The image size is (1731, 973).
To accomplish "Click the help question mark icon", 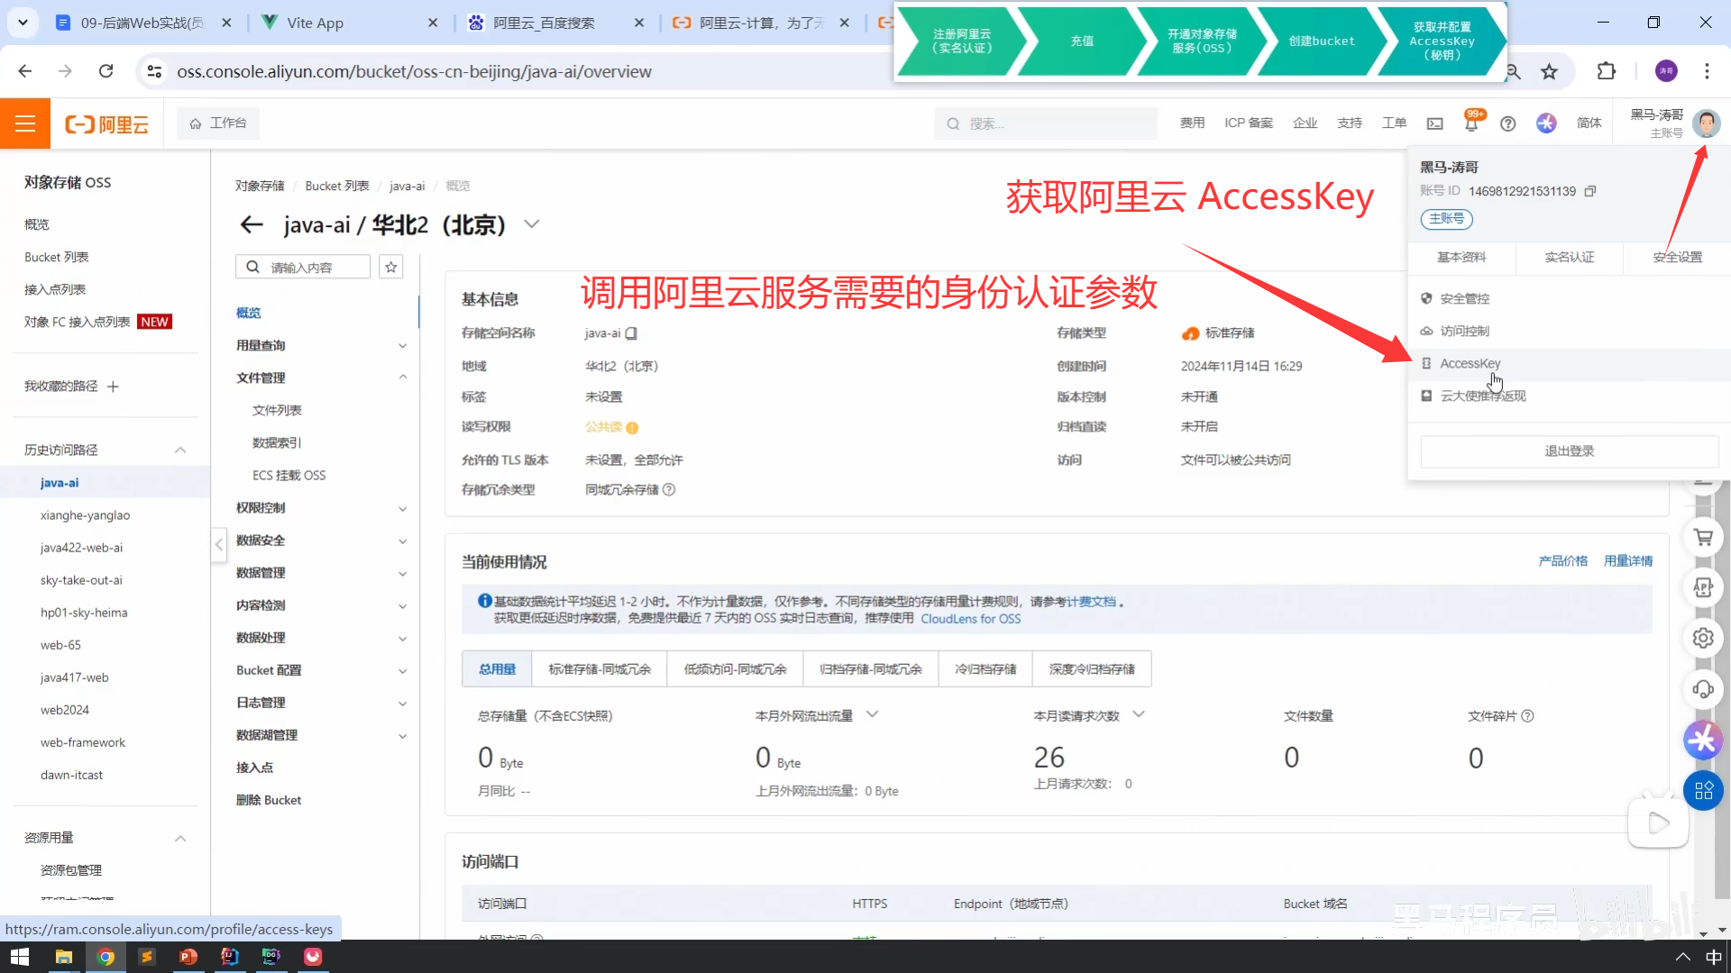I will coord(1507,123).
